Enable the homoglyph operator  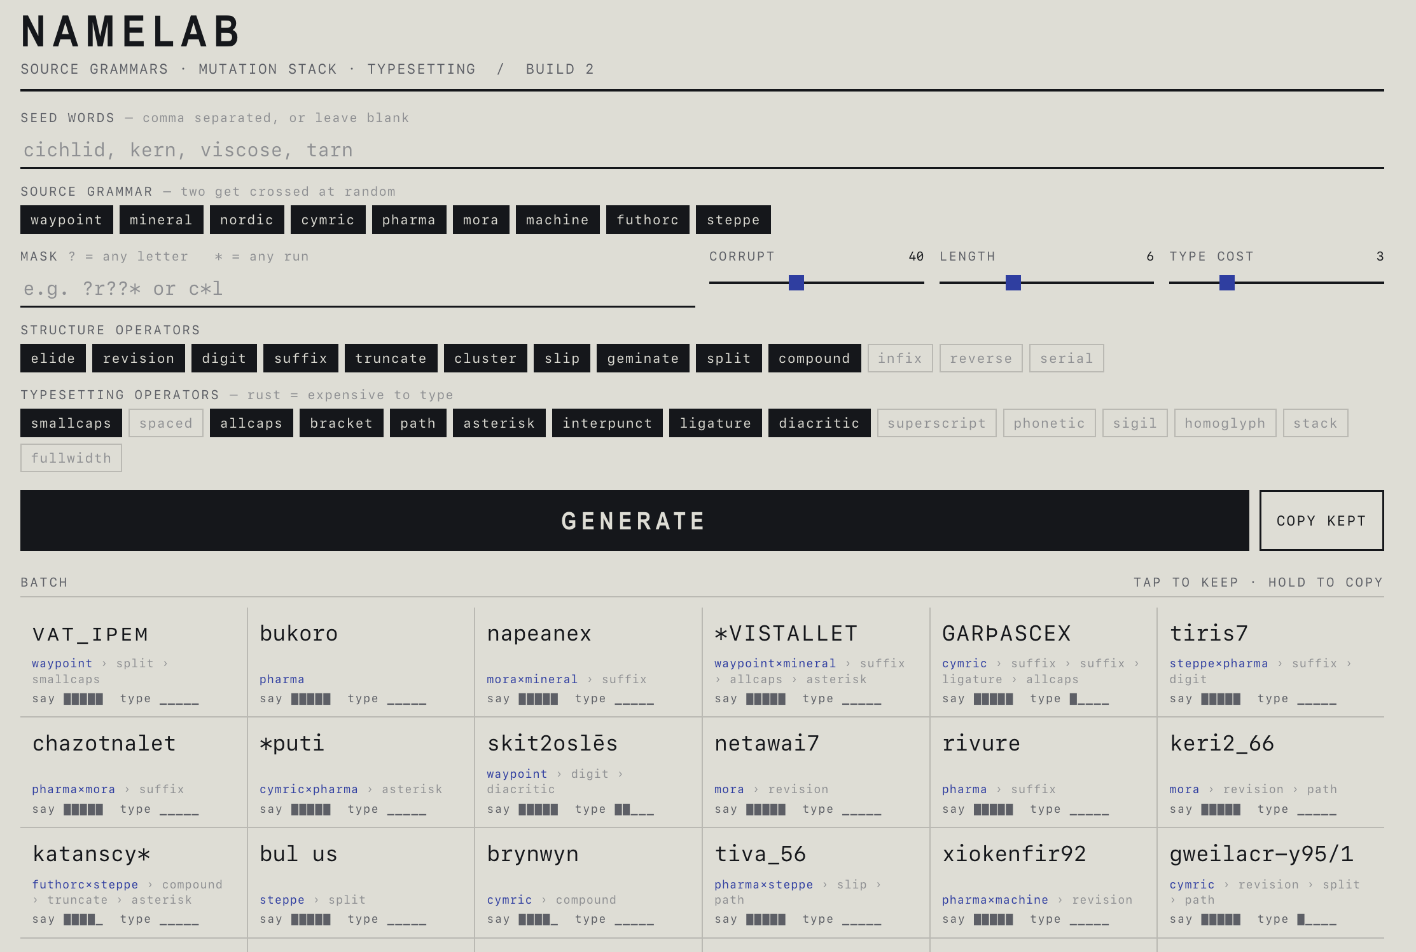(1225, 423)
